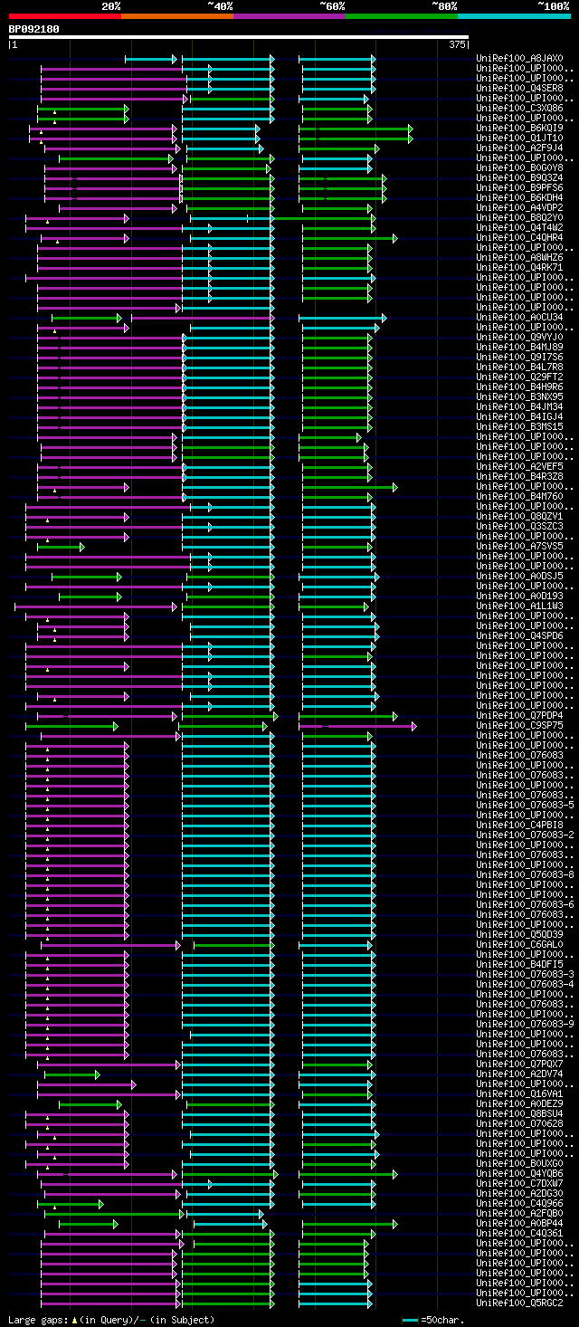Click the red 20% identity legend segment

tap(65, 16)
